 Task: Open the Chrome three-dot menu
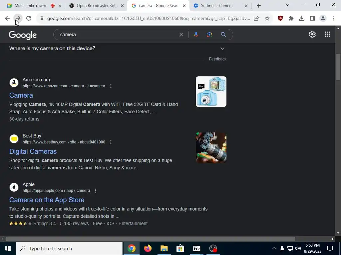coord(334,19)
